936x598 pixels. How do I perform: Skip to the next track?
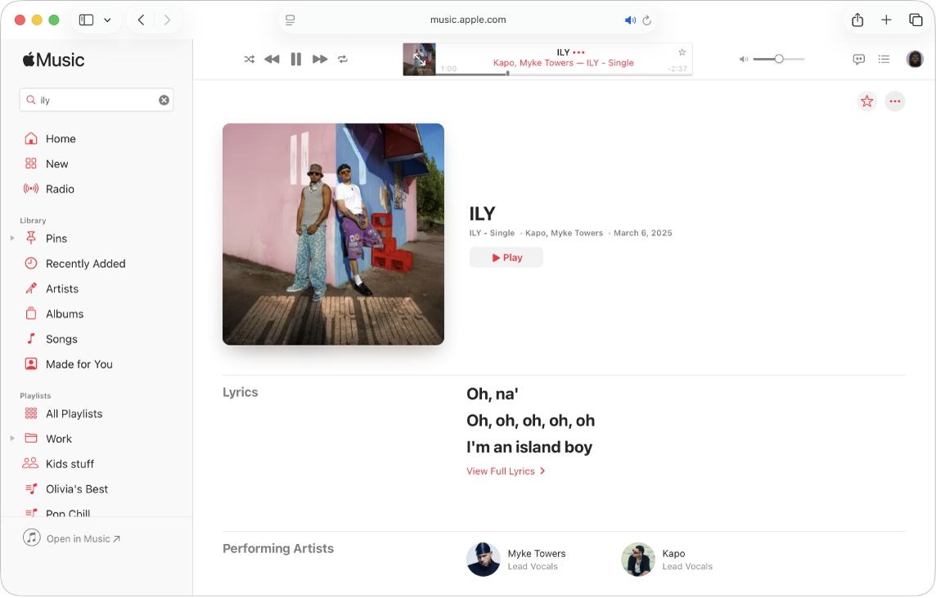click(320, 59)
